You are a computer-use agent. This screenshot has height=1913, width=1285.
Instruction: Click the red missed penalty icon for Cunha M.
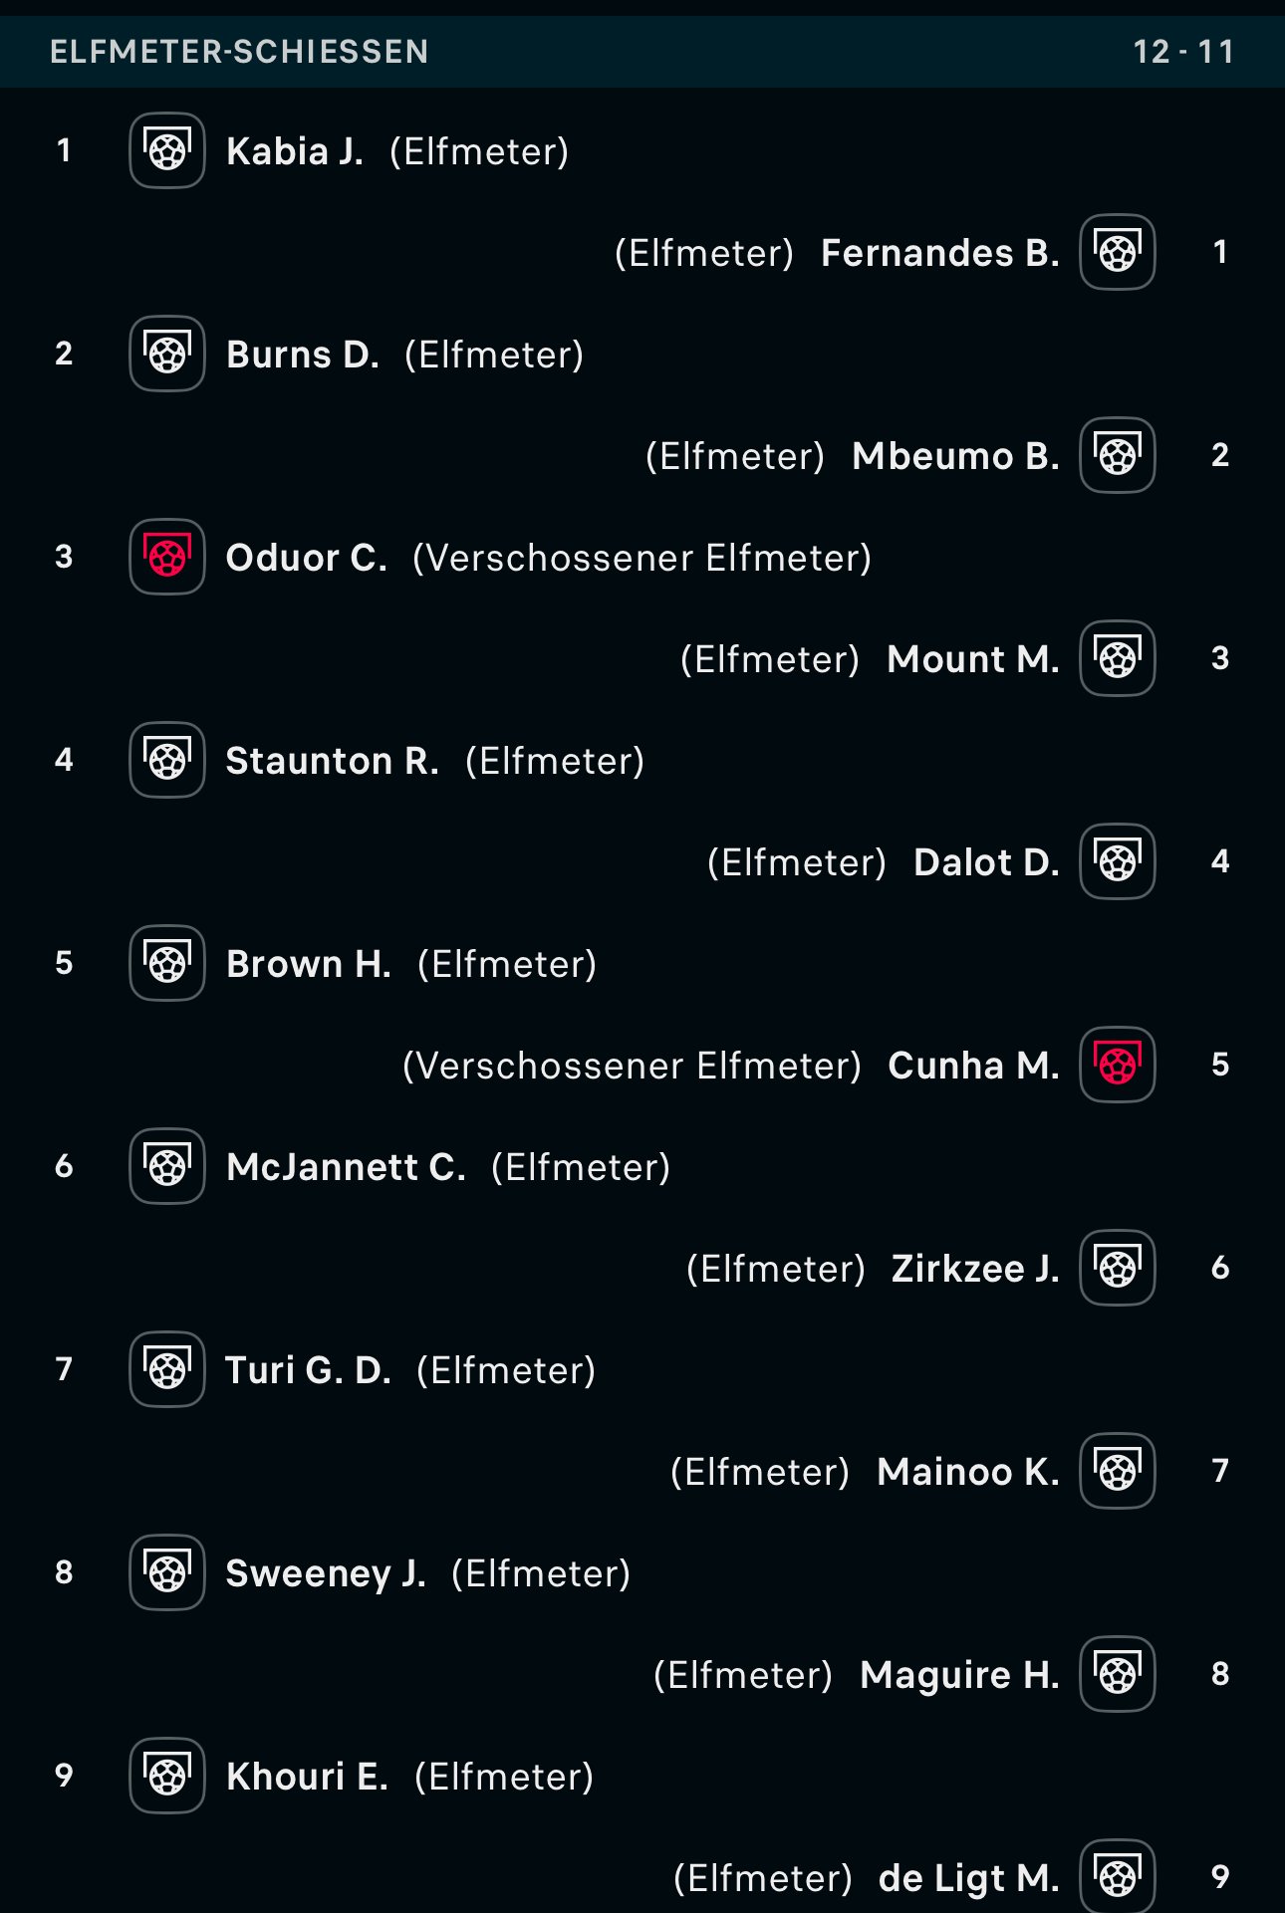(x=1118, y=1065)
